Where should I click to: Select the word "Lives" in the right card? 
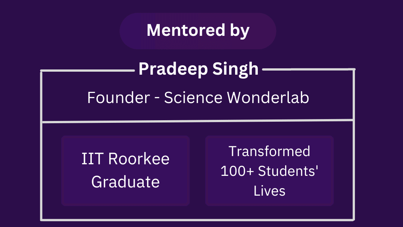(269, 191)
